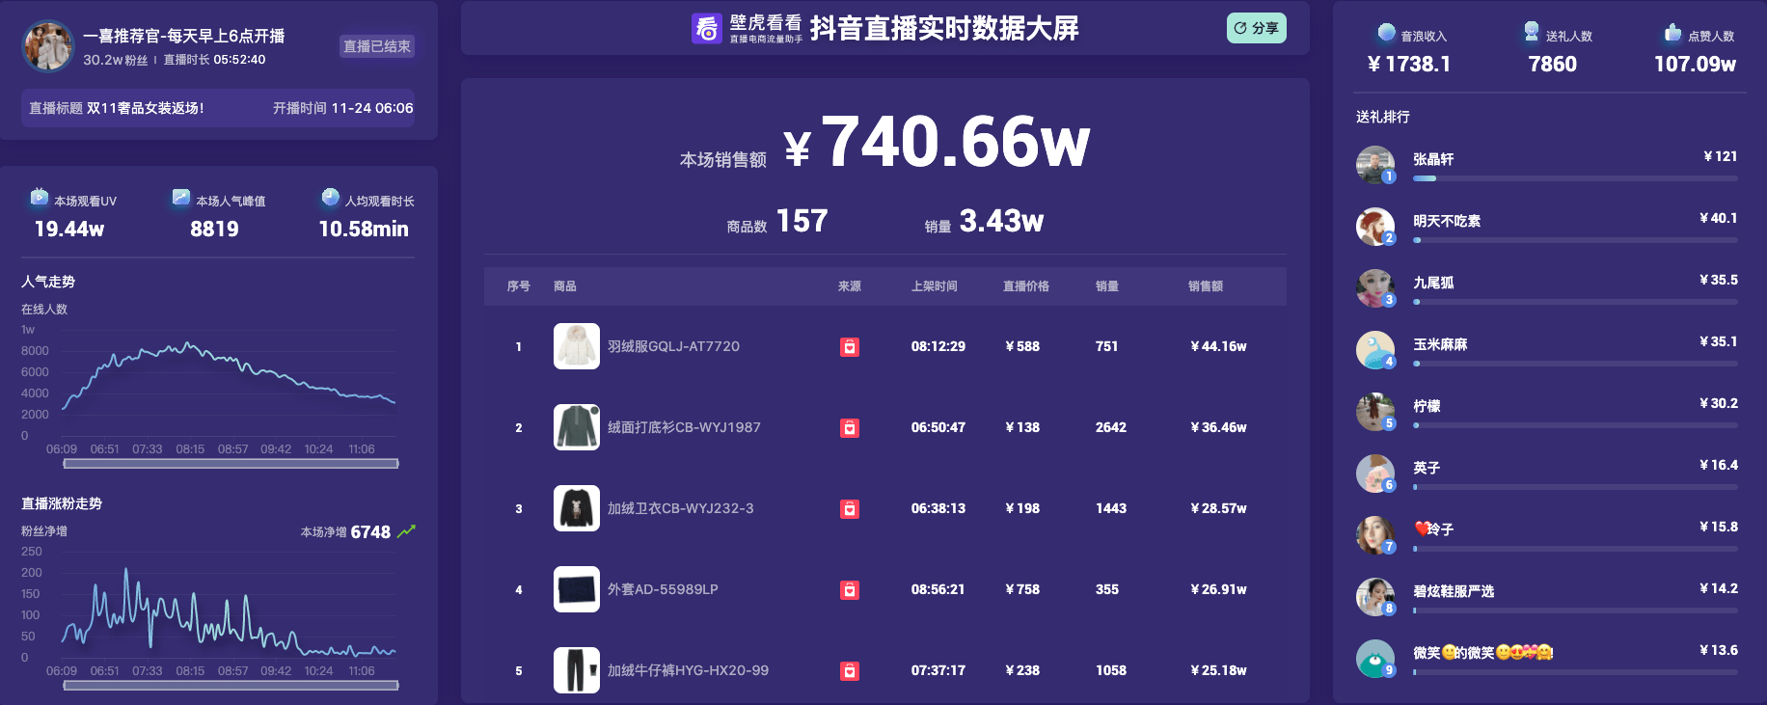Click the 人气走势 chart range slider
The height and width of the screenshot is (705, 1767).
(x=231, y=464)
